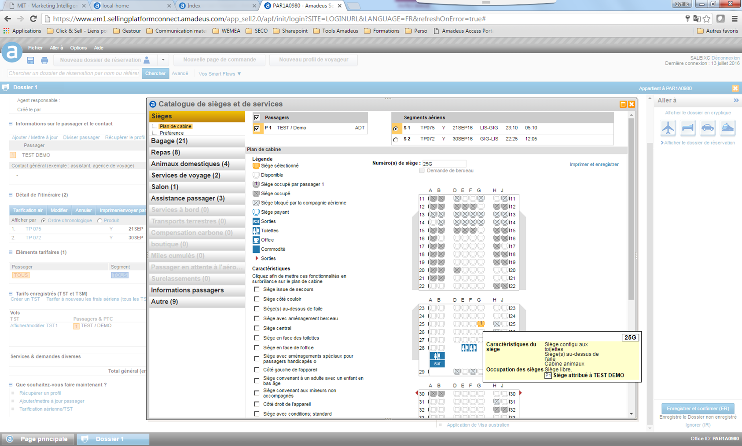Select the orange highlighted seat 25G
This screenshot has width=742, height=446.
coord(481,324)
